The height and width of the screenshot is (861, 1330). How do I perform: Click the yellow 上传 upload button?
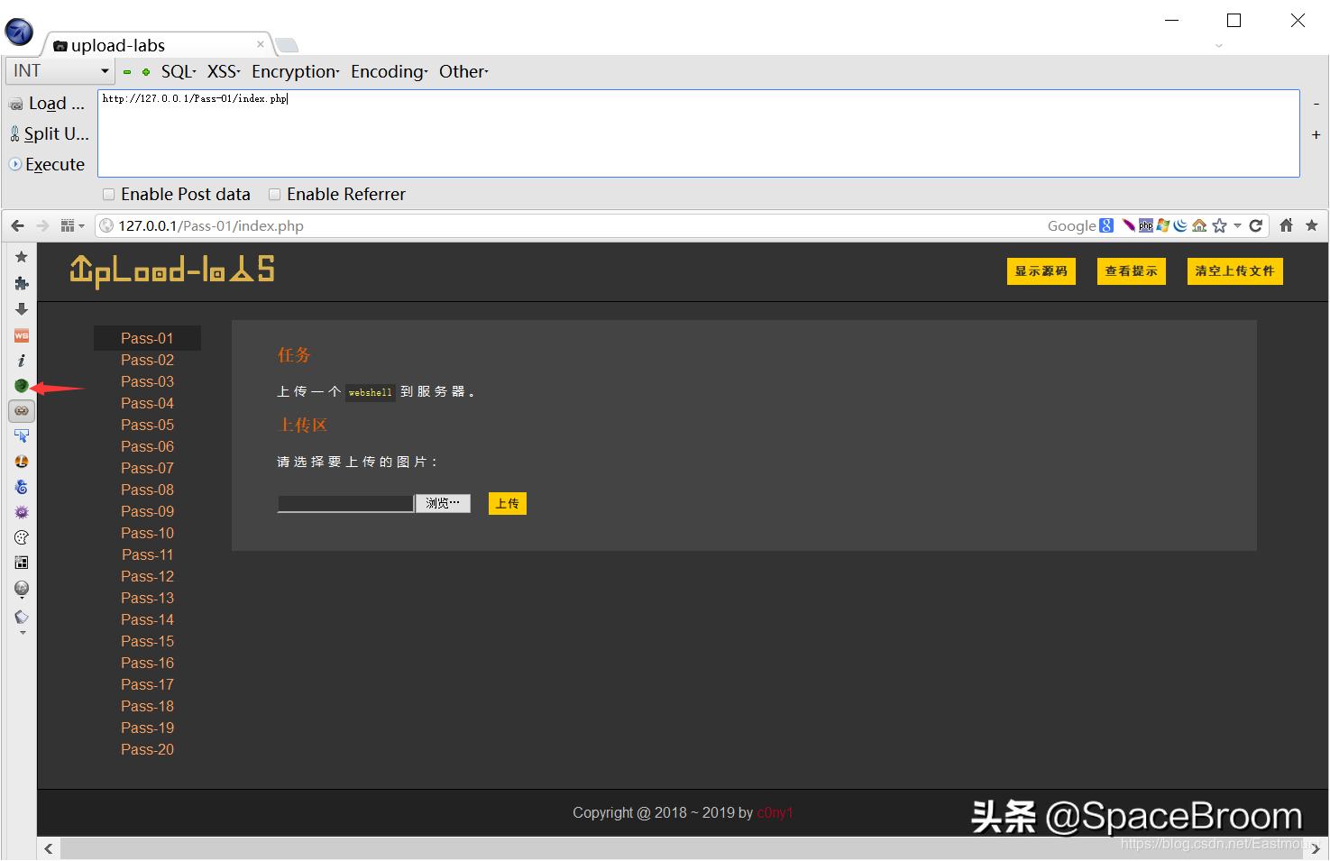pos(507,503)
